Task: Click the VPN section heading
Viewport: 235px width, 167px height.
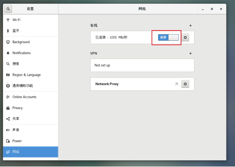Action: pyautogui.click(x=94, y=53)
